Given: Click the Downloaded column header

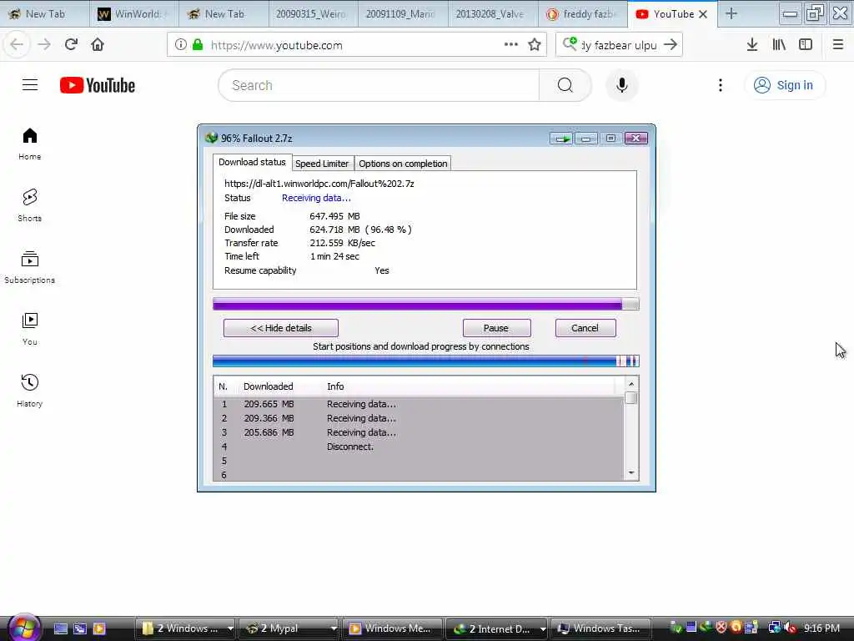Looking at the screenshot, I should click(268, 386).
